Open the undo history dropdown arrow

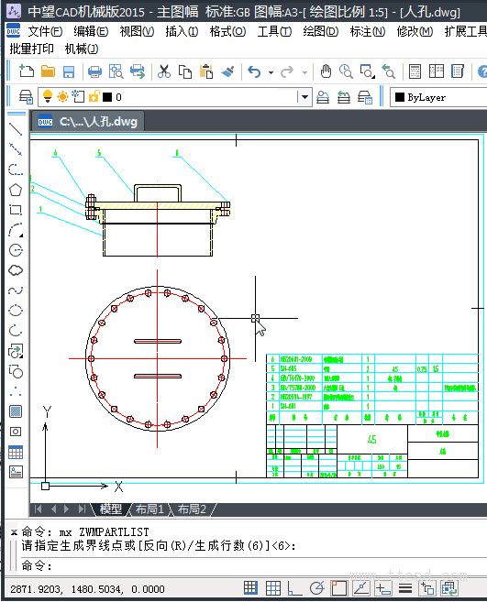click(x=271, y=72)
